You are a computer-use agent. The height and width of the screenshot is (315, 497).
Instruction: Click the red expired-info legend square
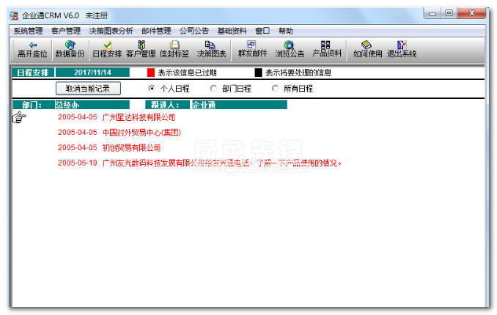(x=151, y=73)
